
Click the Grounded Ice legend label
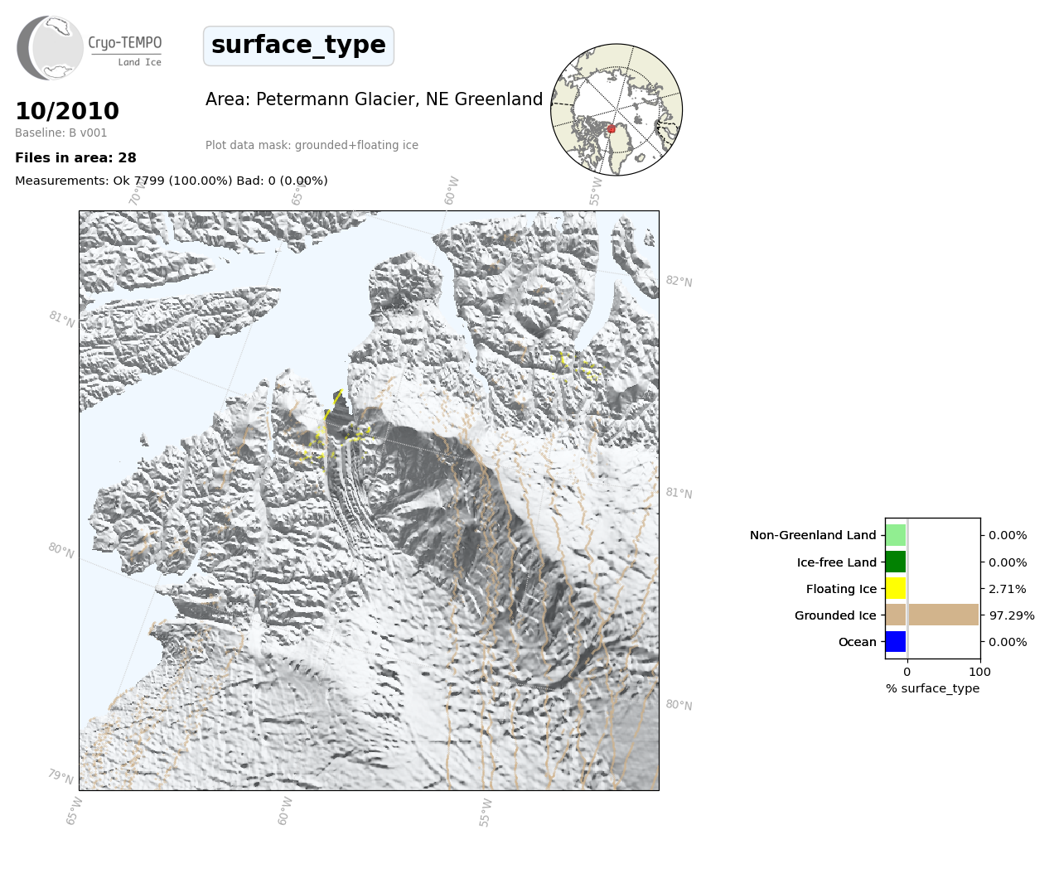[834, 615]
